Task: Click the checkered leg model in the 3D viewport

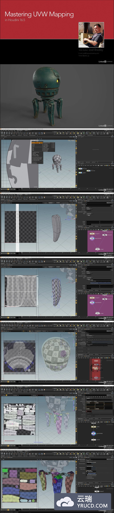Action: tap(56, 293)
